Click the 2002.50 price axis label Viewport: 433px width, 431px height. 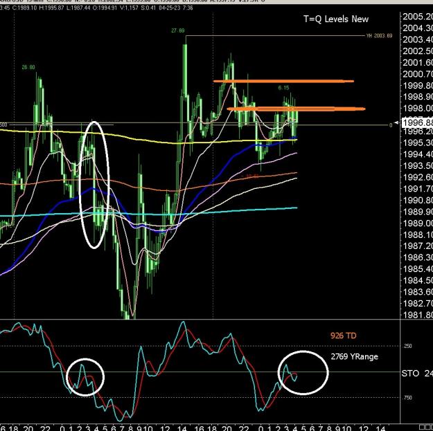(418, 51)
